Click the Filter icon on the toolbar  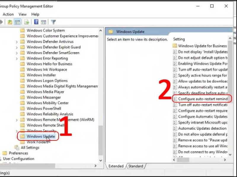53,22
